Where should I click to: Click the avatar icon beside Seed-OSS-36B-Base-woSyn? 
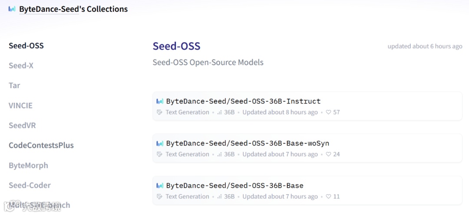tap(160, 143)
